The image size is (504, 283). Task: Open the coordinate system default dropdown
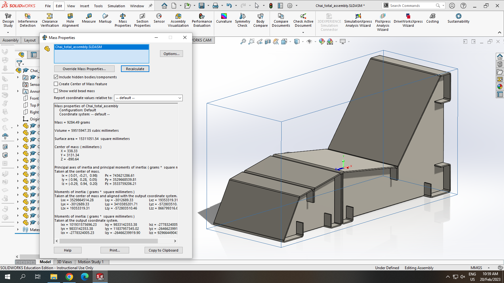pos(148,98)
